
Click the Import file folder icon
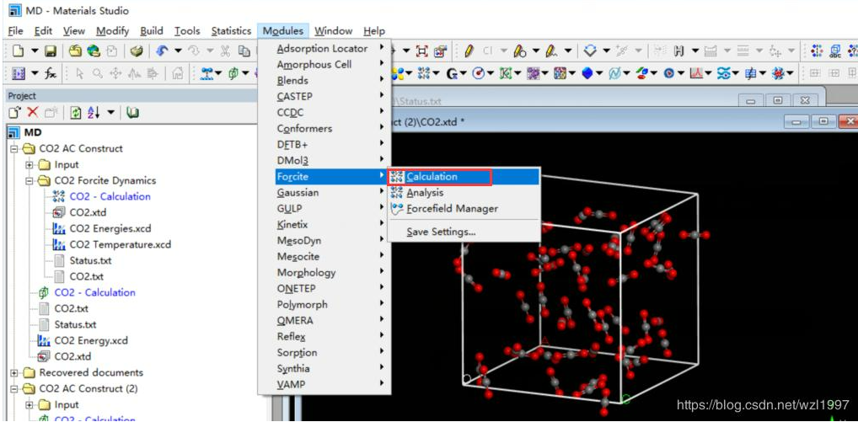pos(75,51)
